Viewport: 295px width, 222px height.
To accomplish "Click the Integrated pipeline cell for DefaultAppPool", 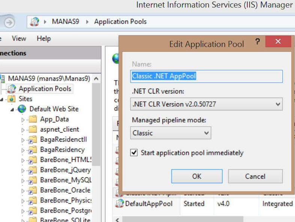I will pos(277,204).
